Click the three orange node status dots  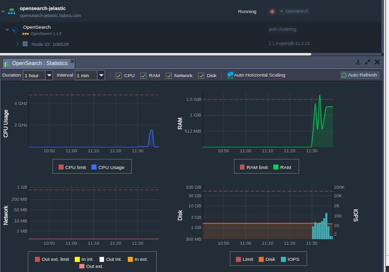(x=25, y=34)
